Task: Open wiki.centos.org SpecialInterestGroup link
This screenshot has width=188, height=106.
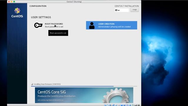Action: pos(51,100)
